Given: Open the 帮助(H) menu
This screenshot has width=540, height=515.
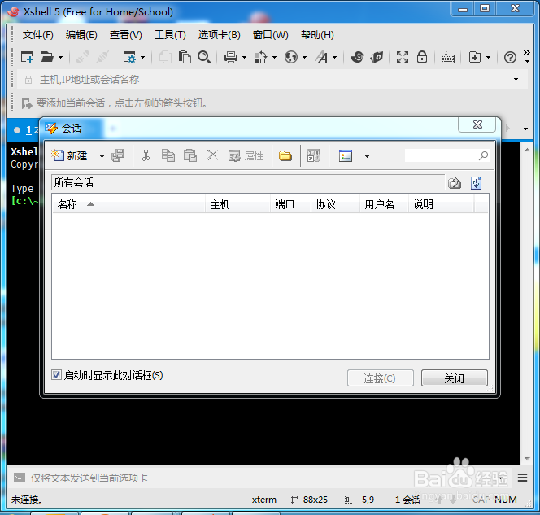Looking at the screenshot, I should click(x=317, y=35).
